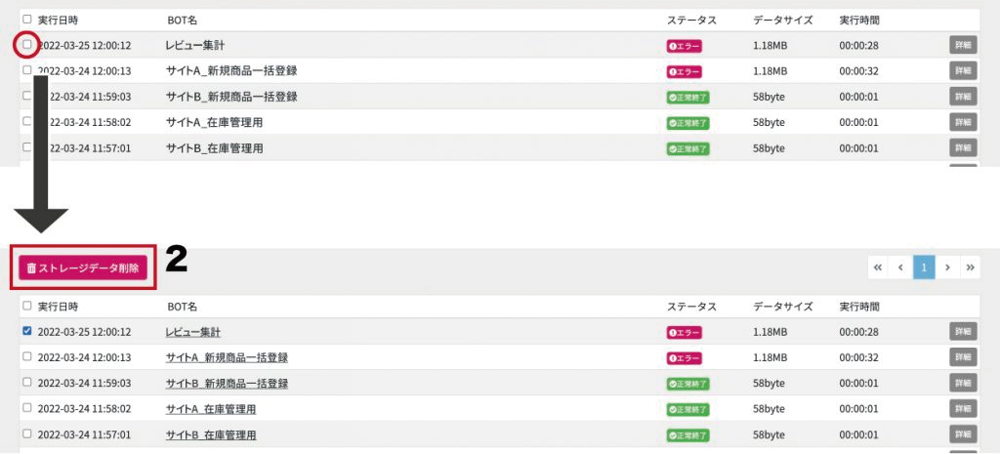Check lower row 2022-03-24 11:59:03 checkbox
The image size is (1000, 454).
(26, 382)
